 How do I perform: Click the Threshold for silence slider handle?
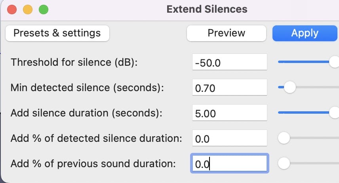coord(335,62)
